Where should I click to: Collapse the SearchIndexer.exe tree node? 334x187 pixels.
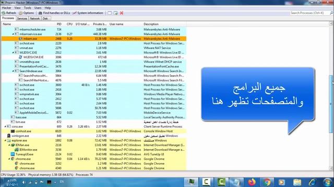coord(13,71)
